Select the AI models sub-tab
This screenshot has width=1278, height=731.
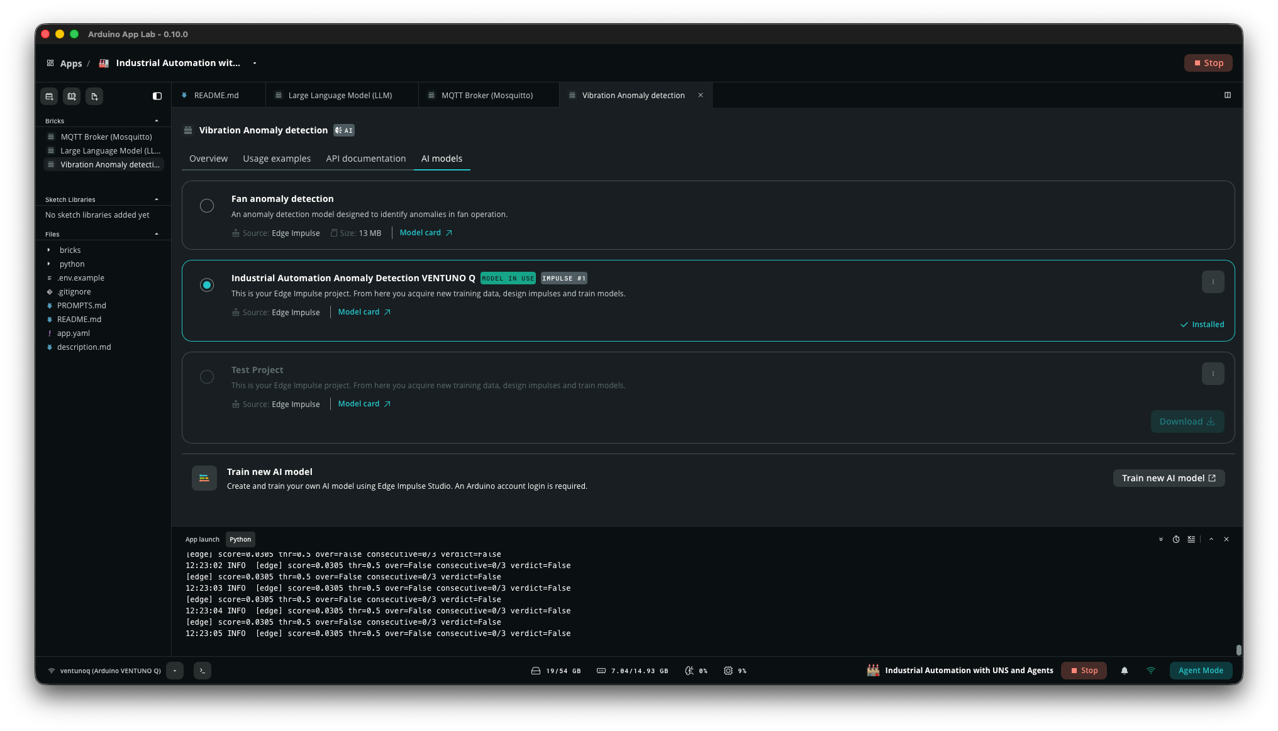tap(442, 159)
